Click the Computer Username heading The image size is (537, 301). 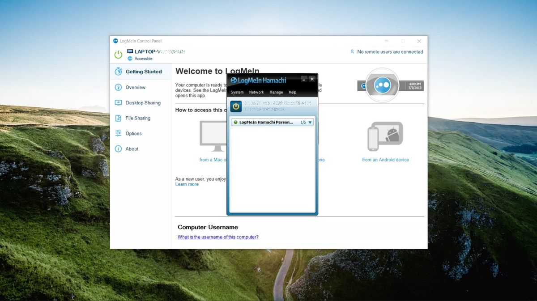[x=208, y=227]
